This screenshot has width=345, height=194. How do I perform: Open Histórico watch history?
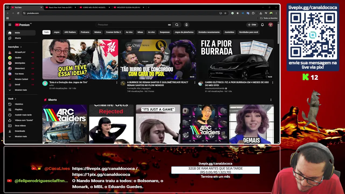coord(21,104)
